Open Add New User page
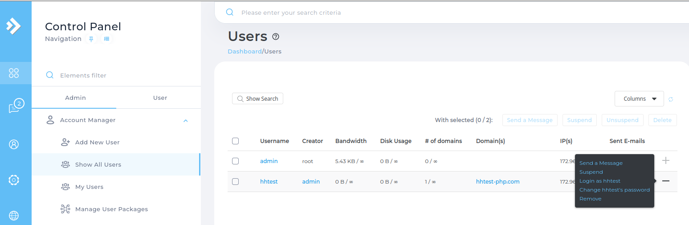689x225 pixels. 97,142
